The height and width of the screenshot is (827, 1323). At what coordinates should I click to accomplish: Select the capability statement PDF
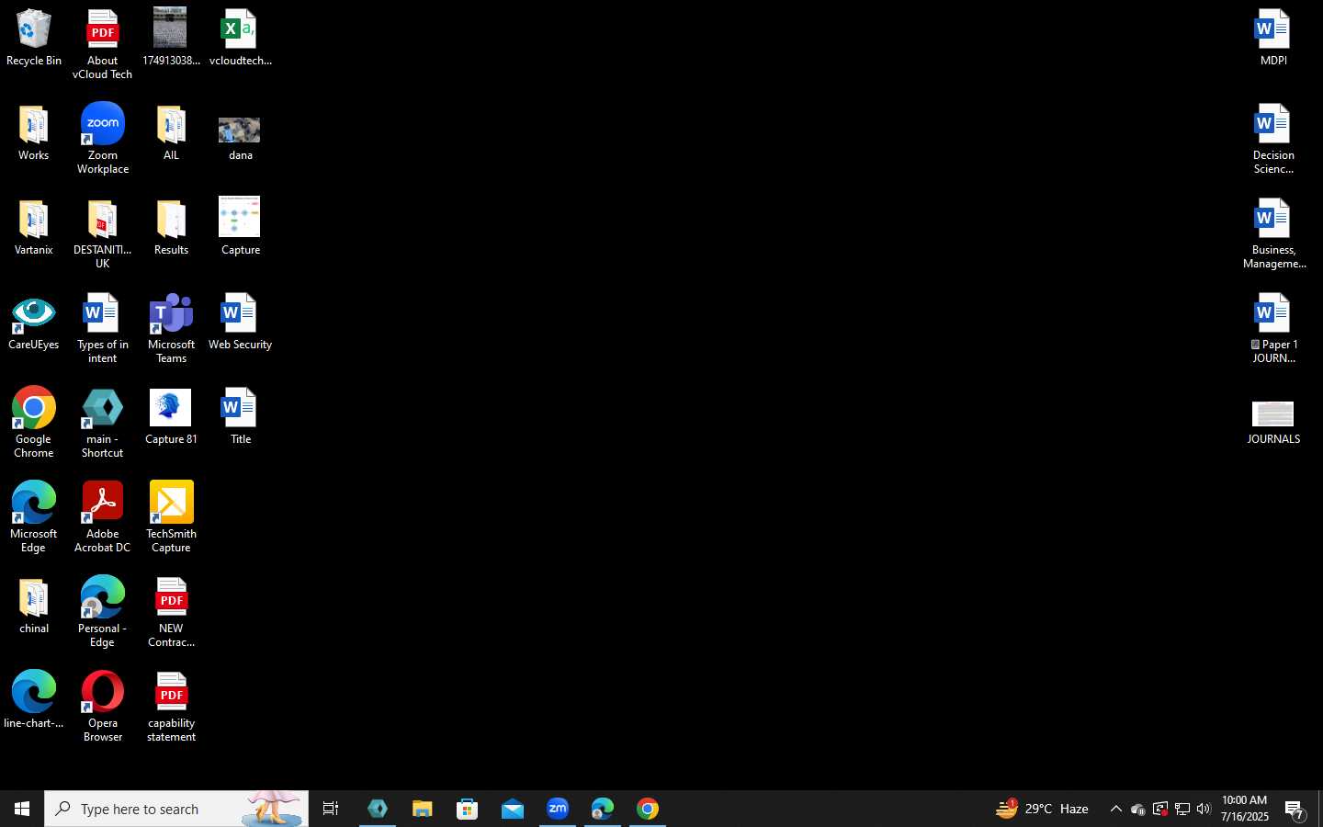pos(171,708)
